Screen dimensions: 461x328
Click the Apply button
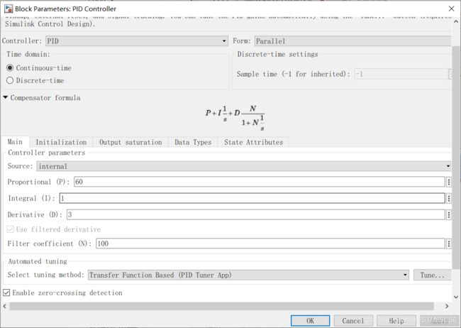click(439, 321)
